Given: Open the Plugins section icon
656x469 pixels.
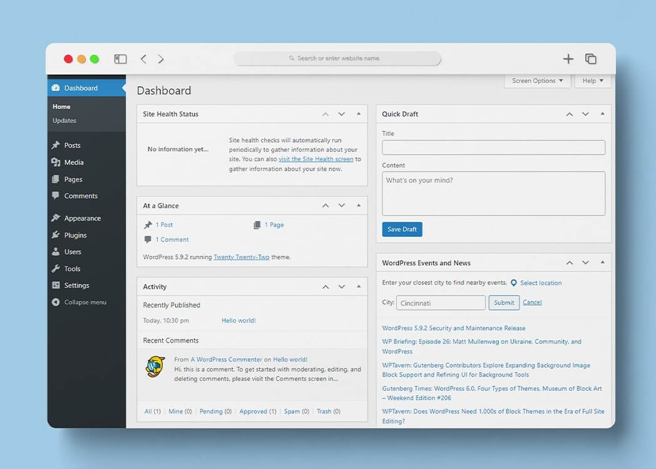Looking at the screenshot, I should 55,234.
